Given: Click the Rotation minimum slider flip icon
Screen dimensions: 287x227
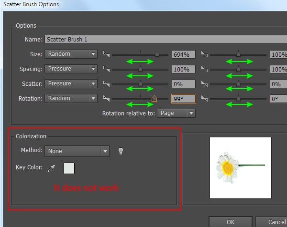Looking at the screenshot, I should [106, 98].
